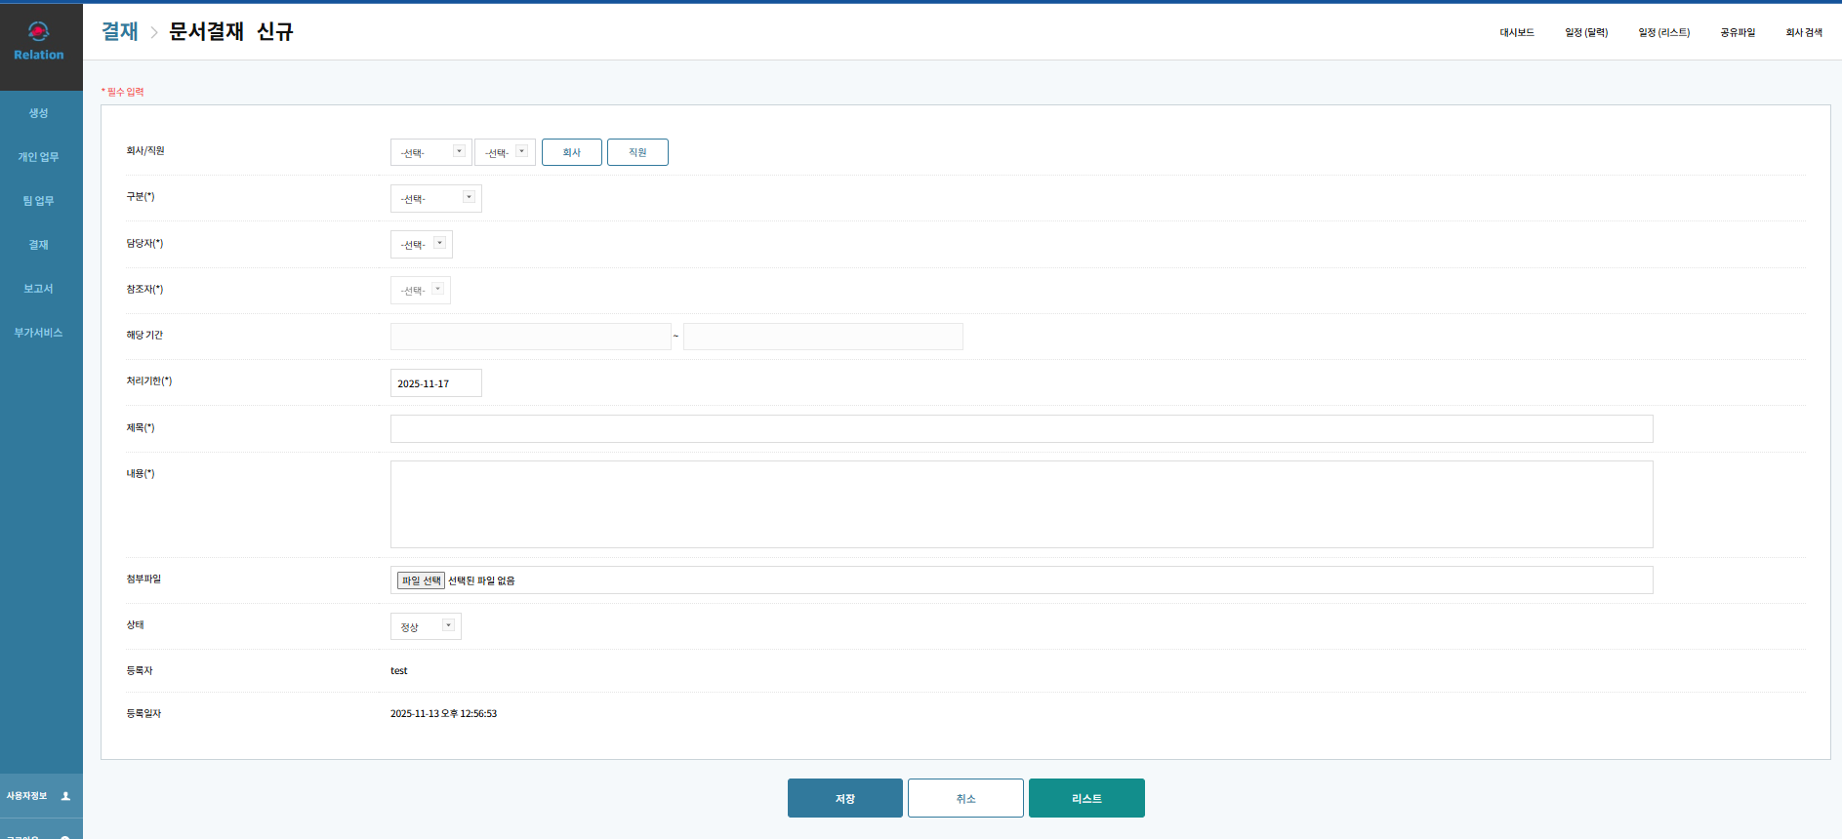Open the 개인 업무 sidebar menu

[x=39, y=157]
